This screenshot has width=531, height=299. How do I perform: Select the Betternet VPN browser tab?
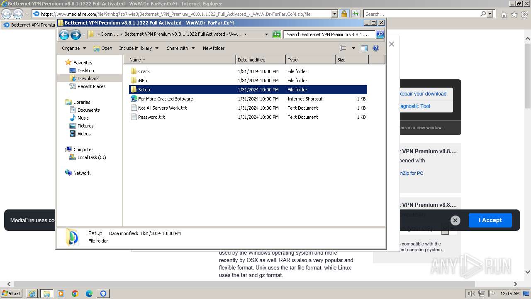point(29,25)
